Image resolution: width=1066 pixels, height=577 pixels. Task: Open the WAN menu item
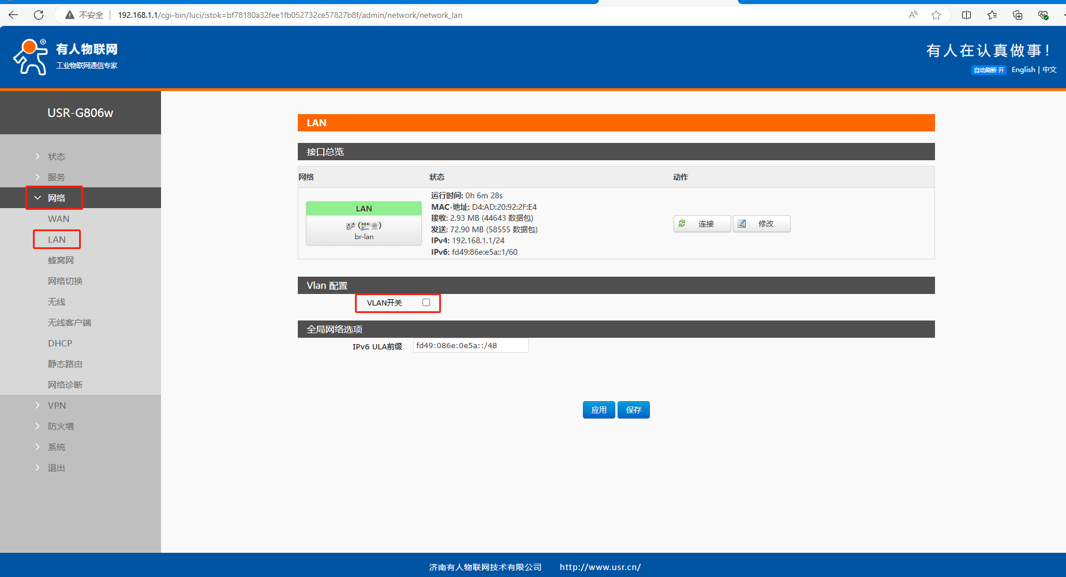click(58, 219)
